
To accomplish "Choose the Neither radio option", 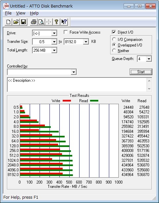I will (x=114, y=50).
